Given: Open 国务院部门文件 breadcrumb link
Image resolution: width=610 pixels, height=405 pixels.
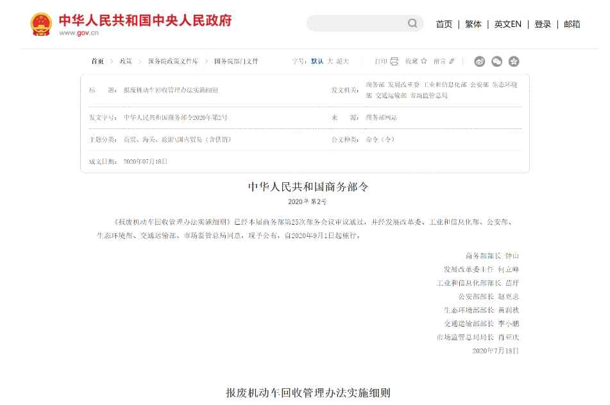Looking at the screenshot, I should pyautogui.click(x=236, y=62).
